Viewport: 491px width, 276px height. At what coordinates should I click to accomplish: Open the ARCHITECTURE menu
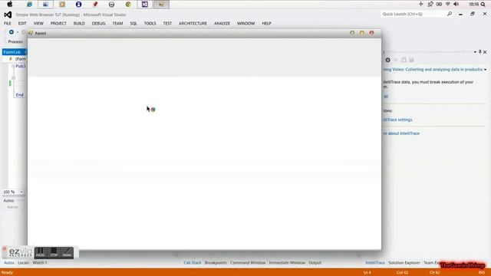pyautogui.click(x=193, y=24)
